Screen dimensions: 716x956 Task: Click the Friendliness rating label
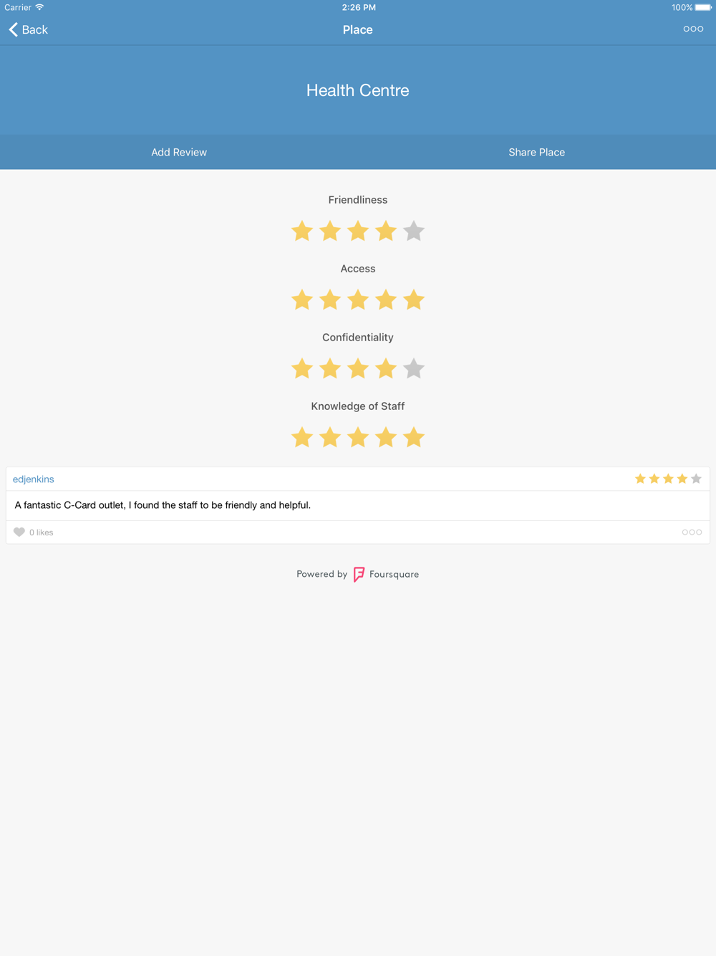(x=358, y=200)
